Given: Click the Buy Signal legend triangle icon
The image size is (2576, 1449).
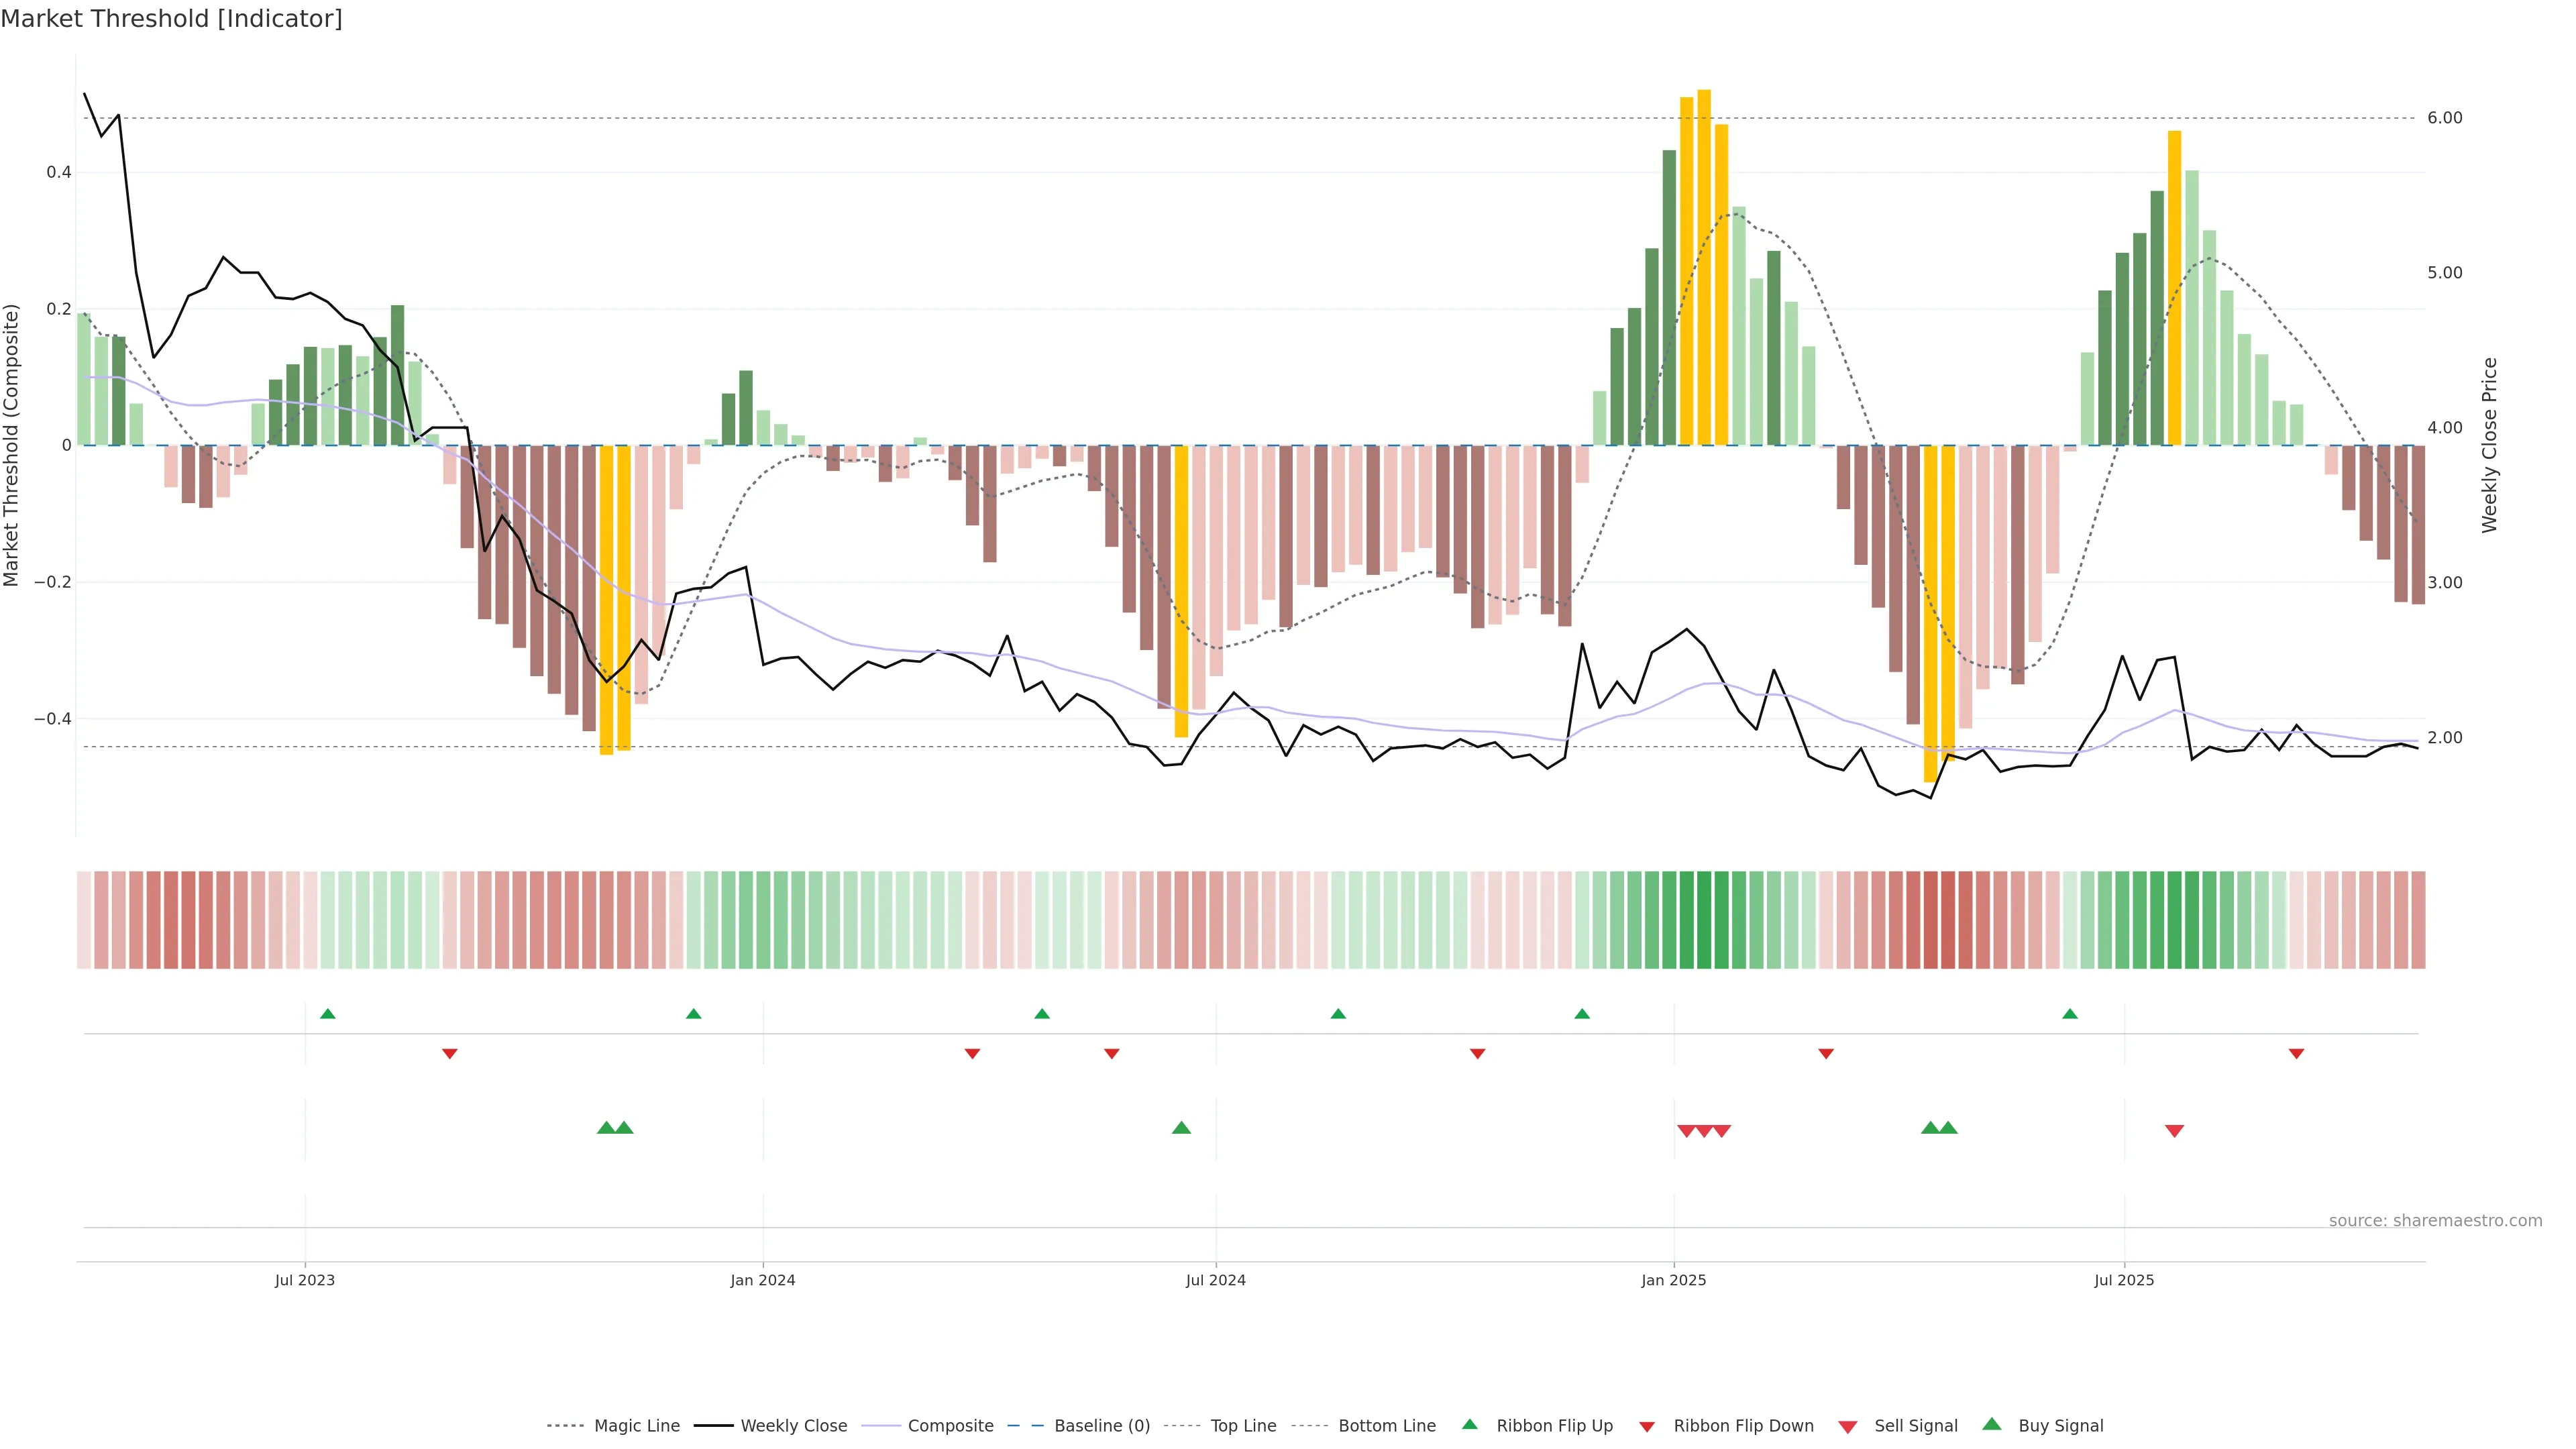Looking at the screenshot, I should click(x=1991, y=1424).
